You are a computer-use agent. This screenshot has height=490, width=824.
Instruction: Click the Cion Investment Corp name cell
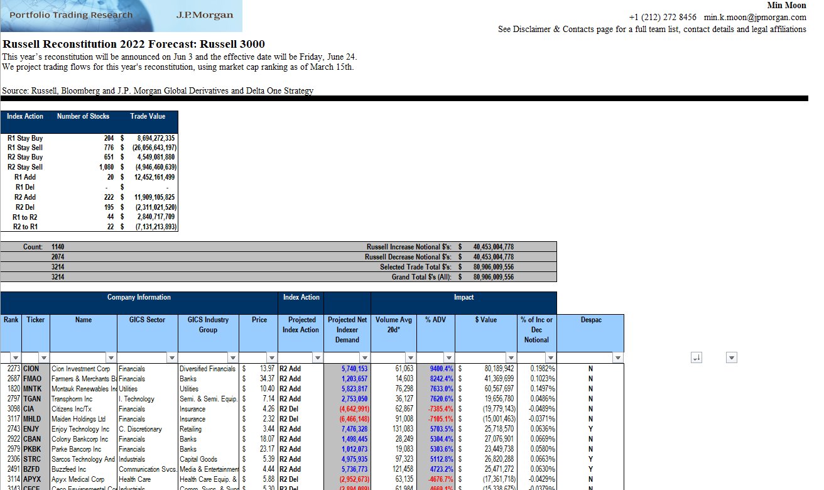coord(84,369)
